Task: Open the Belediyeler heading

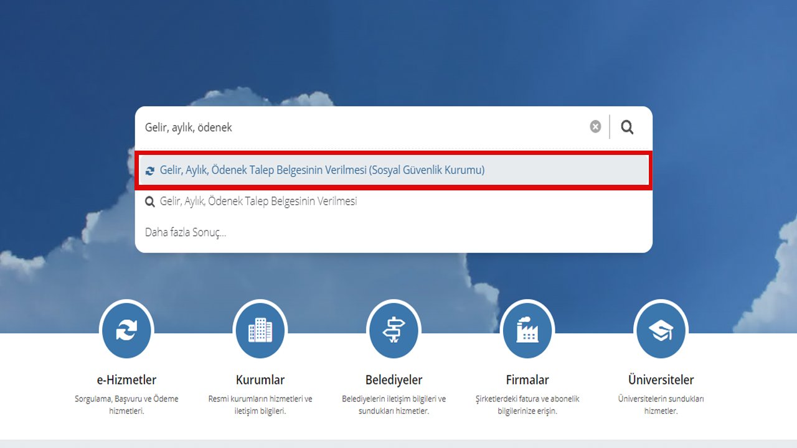Action: point(394,380)
